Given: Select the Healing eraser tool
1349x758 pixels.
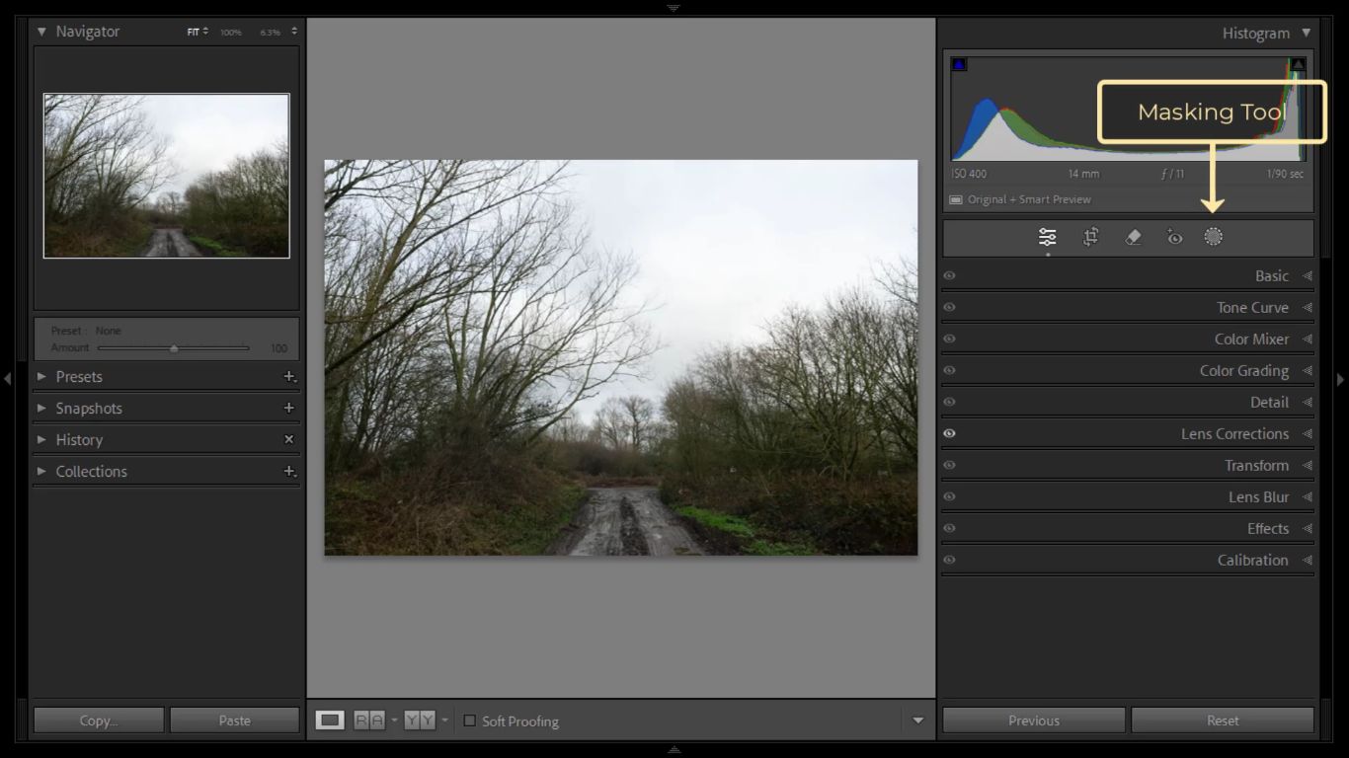Looking at the screenshot, I should (1133, 237).
